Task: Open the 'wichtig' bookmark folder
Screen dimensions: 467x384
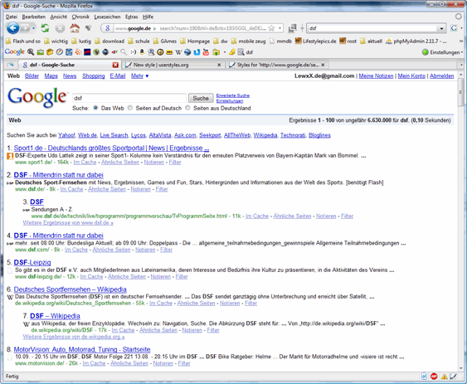Action: [x=56, y=41]
